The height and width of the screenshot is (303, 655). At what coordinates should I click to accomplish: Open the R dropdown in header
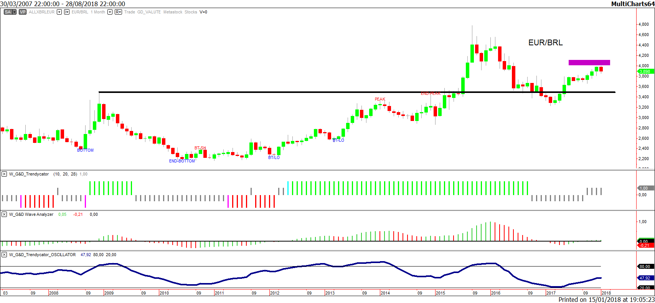point(118,12)
